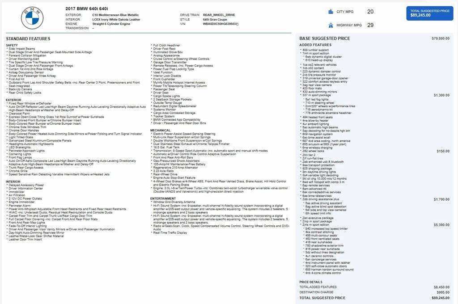Click 'Trunk Rear Cargo Access' item
This screenshot has height=304, width=458.
26,168
